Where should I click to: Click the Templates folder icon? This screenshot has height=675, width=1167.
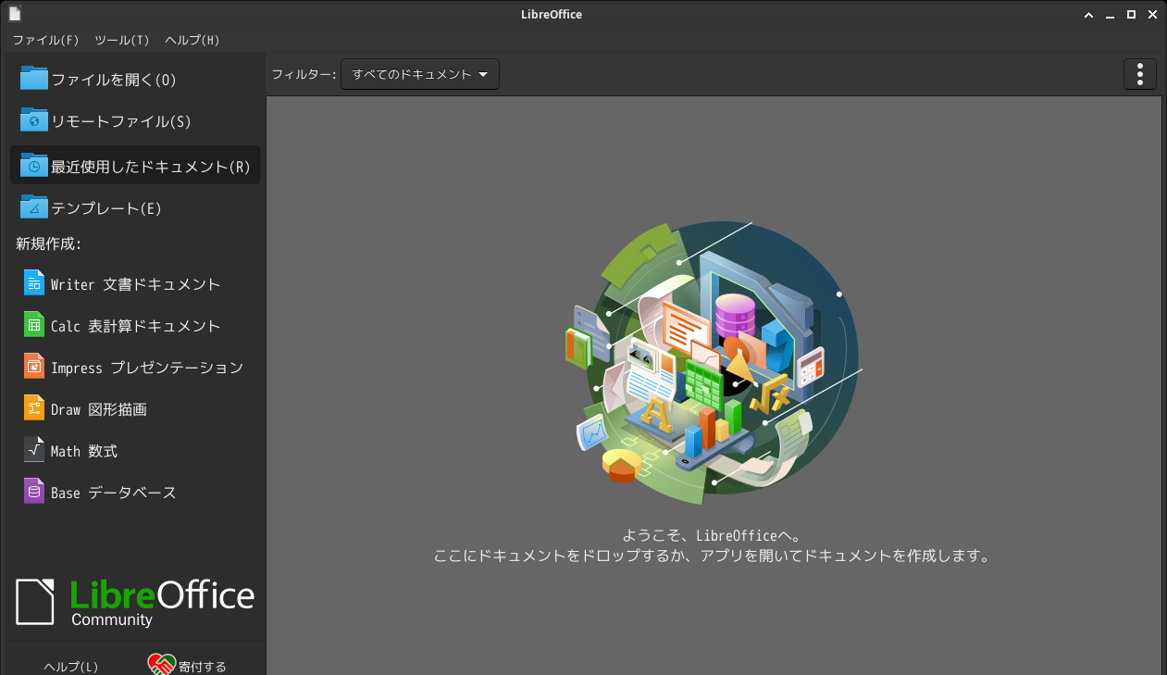pos(34,207)
